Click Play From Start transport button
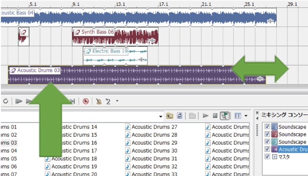Viewport: 308px width, 176px height. [19, 101]
